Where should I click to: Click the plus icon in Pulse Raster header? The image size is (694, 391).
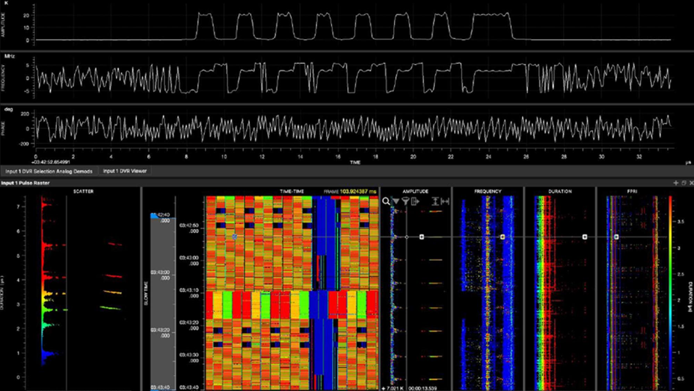(x=676, y=183)
